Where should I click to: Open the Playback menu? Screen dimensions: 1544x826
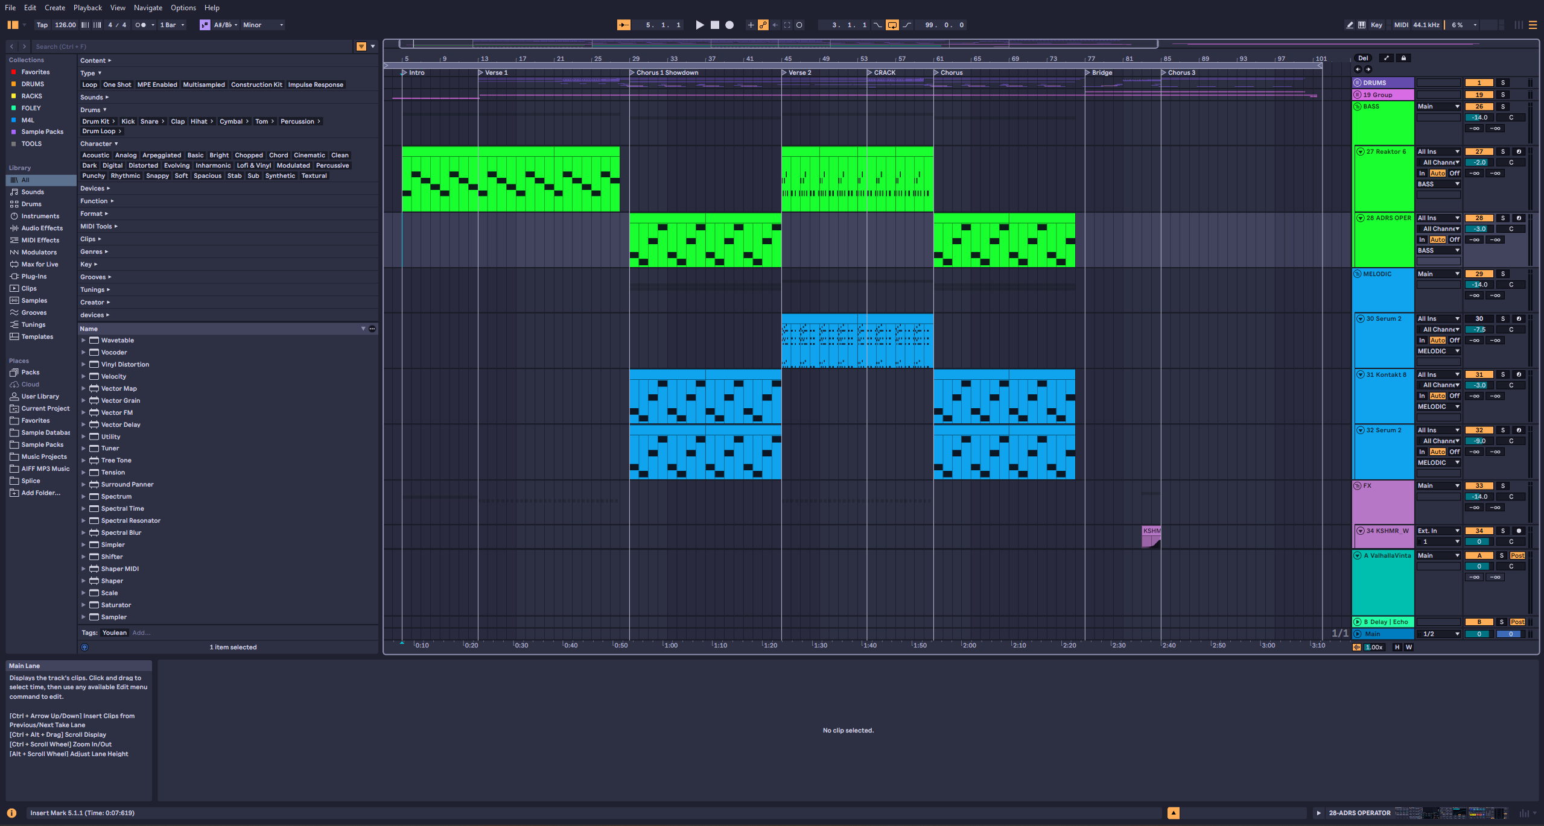pyautogui.click(x=87, y=7)
